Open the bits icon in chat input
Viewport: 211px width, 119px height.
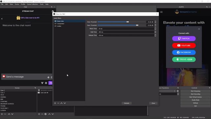pos(48,77)
